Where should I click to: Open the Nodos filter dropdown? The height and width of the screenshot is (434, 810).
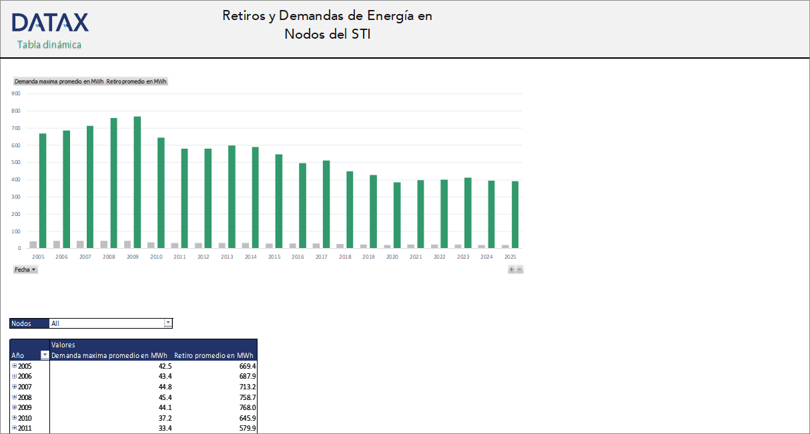pyautogui.click(x=168, y=323)
